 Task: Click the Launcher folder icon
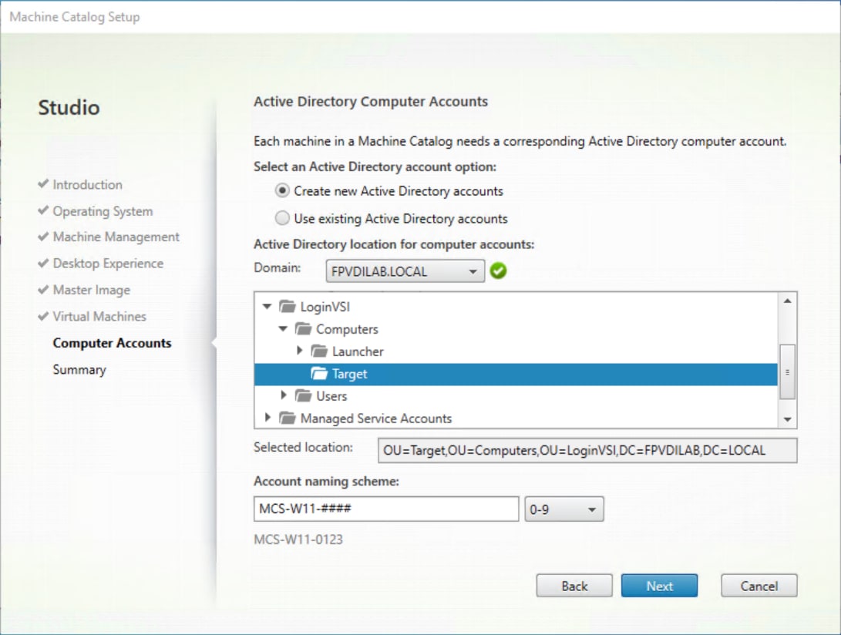pos(319,351)
